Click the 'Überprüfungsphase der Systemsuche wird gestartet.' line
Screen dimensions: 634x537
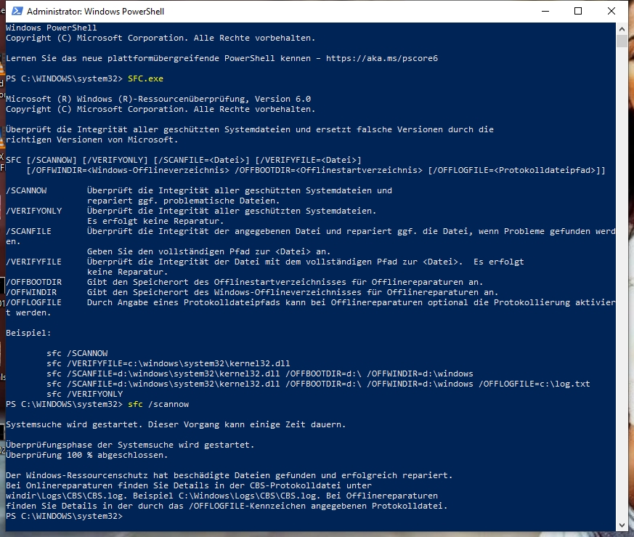130,445
